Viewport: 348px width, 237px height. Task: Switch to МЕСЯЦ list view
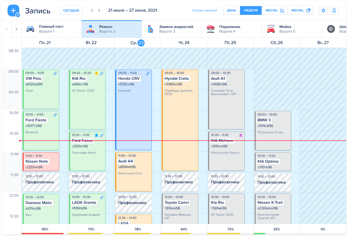pyautogui.click(x=275, y=10)
